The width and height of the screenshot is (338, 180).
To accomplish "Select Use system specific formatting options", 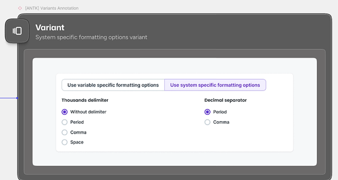I will [x=215, y=85].
